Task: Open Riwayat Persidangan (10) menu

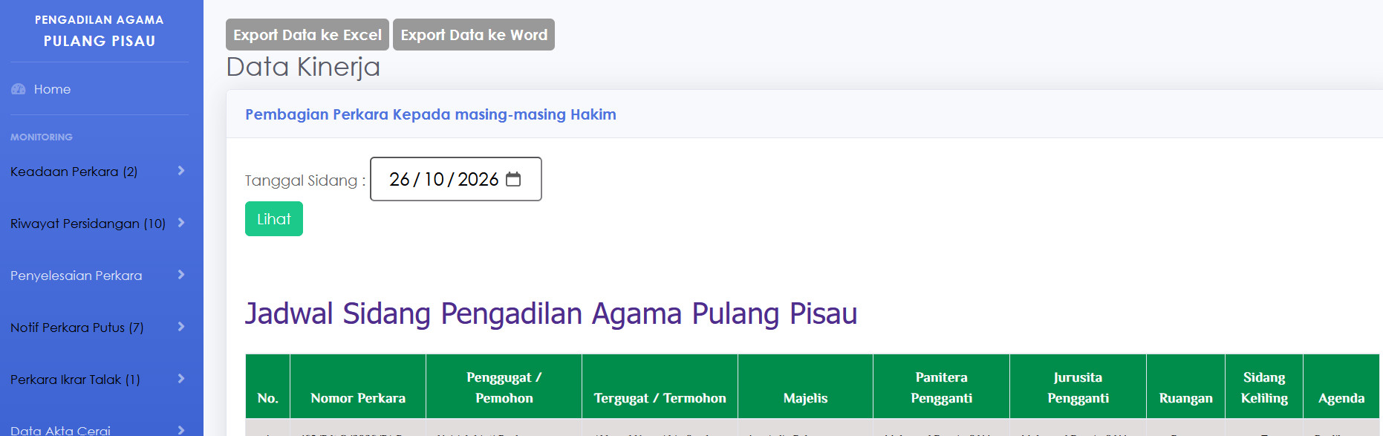Action: coord(100,224)
